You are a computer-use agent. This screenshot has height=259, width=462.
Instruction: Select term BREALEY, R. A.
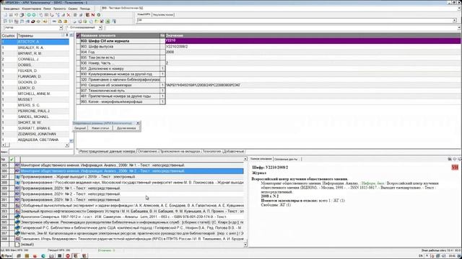pyautogui.click(x=35, y=47)
